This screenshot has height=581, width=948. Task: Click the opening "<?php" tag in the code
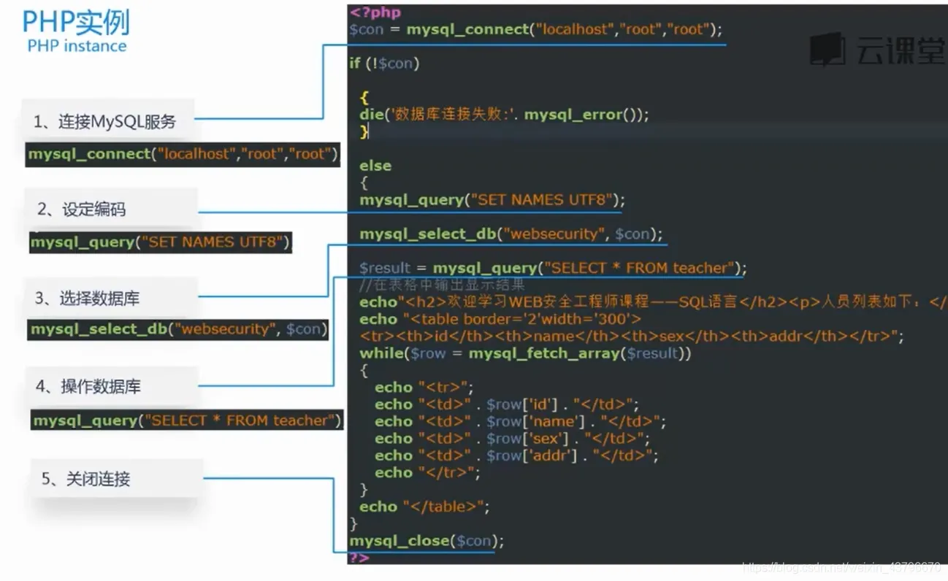[375, 12]
